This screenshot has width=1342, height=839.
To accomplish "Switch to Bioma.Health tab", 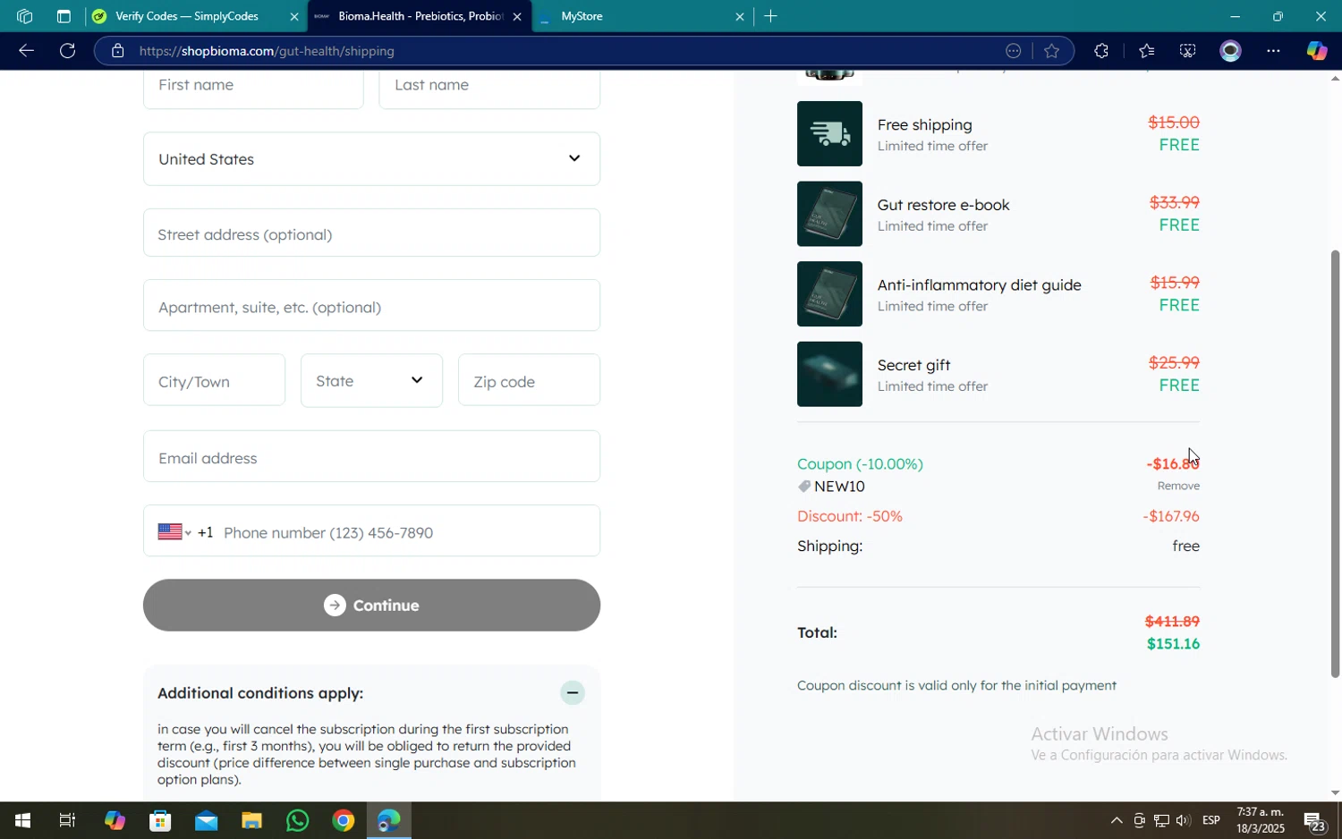I will [x=419, y=16].
